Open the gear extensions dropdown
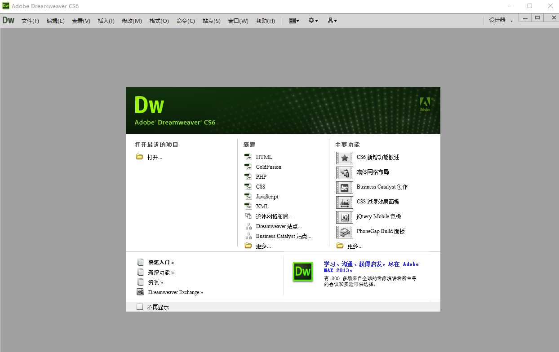Viewport: 559px width, 352px height. click(313, 21)
